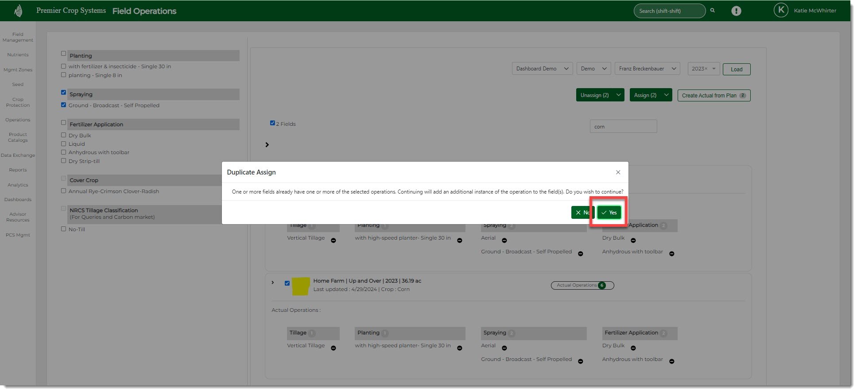Click the search magnifier icon
This screenshot has width=857, height=392.
tap(713, 11)
